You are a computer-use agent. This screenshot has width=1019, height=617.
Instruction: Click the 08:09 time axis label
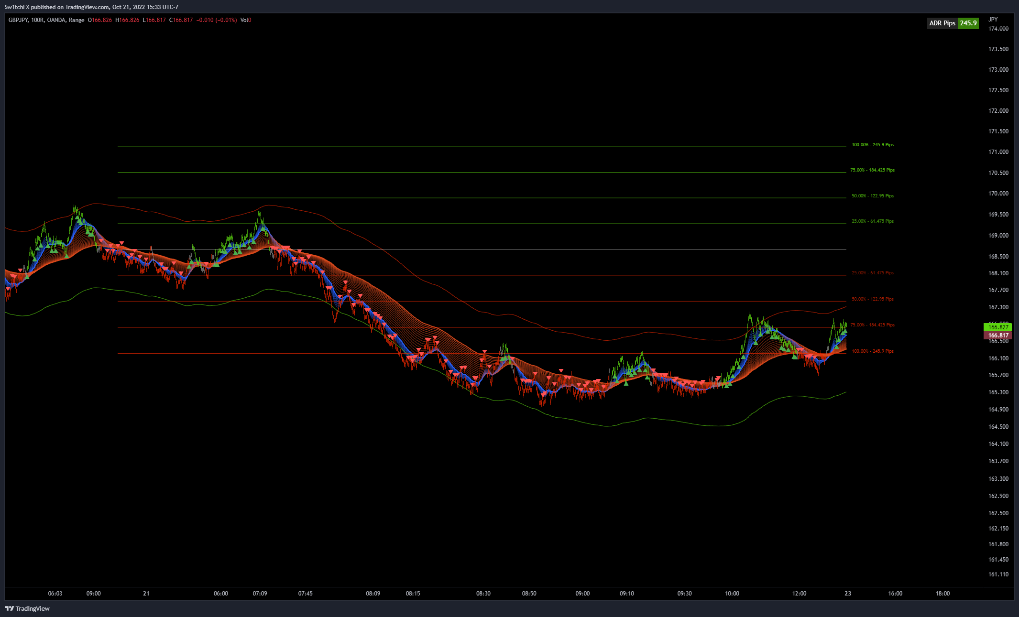click(x=373, y=594)
